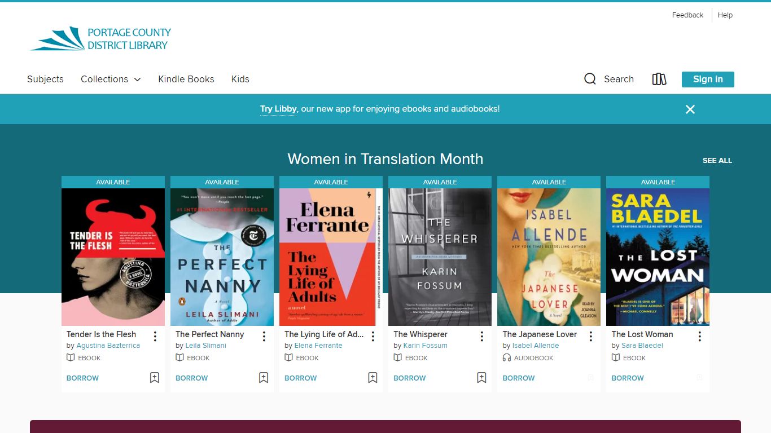Add The Lost Woman to wish list
The width and height of the screenshot is (771, 433).
[699, 378]
